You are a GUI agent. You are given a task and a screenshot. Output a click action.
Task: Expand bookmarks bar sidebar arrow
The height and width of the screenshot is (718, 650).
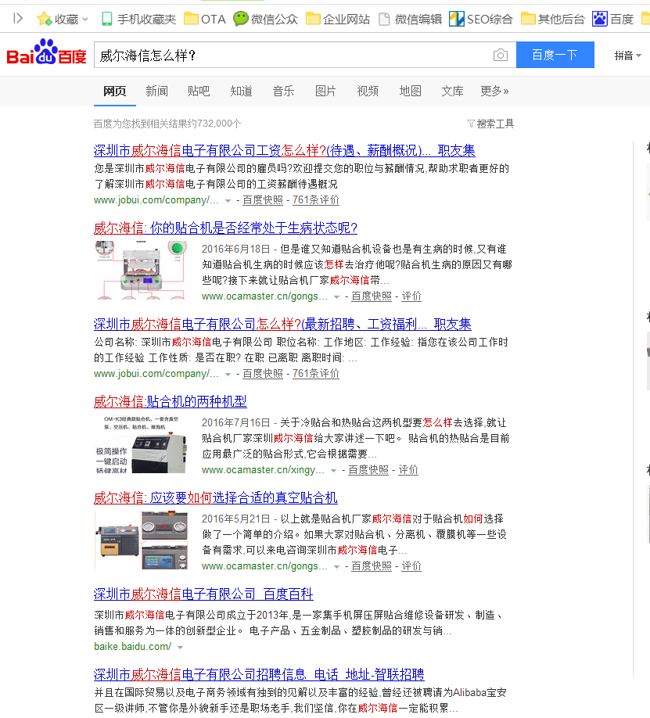click(x=18, y=18)
